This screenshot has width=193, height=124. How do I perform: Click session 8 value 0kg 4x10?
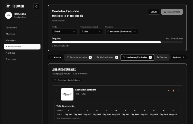(135, 114)
